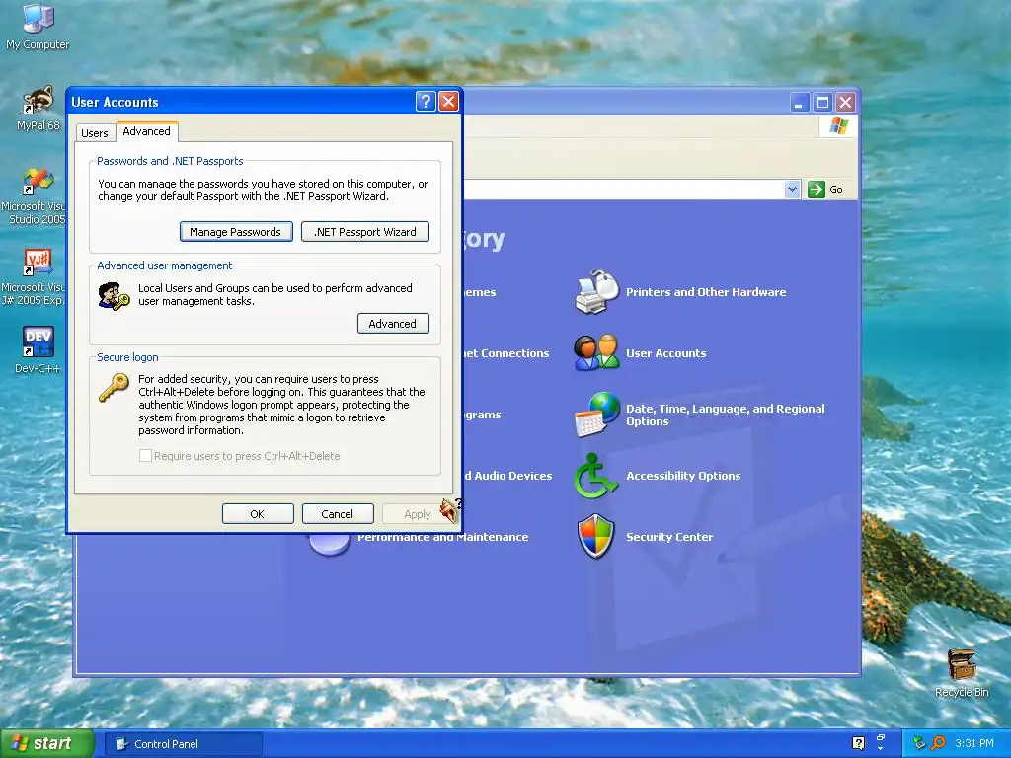Click the Control Panel address bar field

pos(624,189)
